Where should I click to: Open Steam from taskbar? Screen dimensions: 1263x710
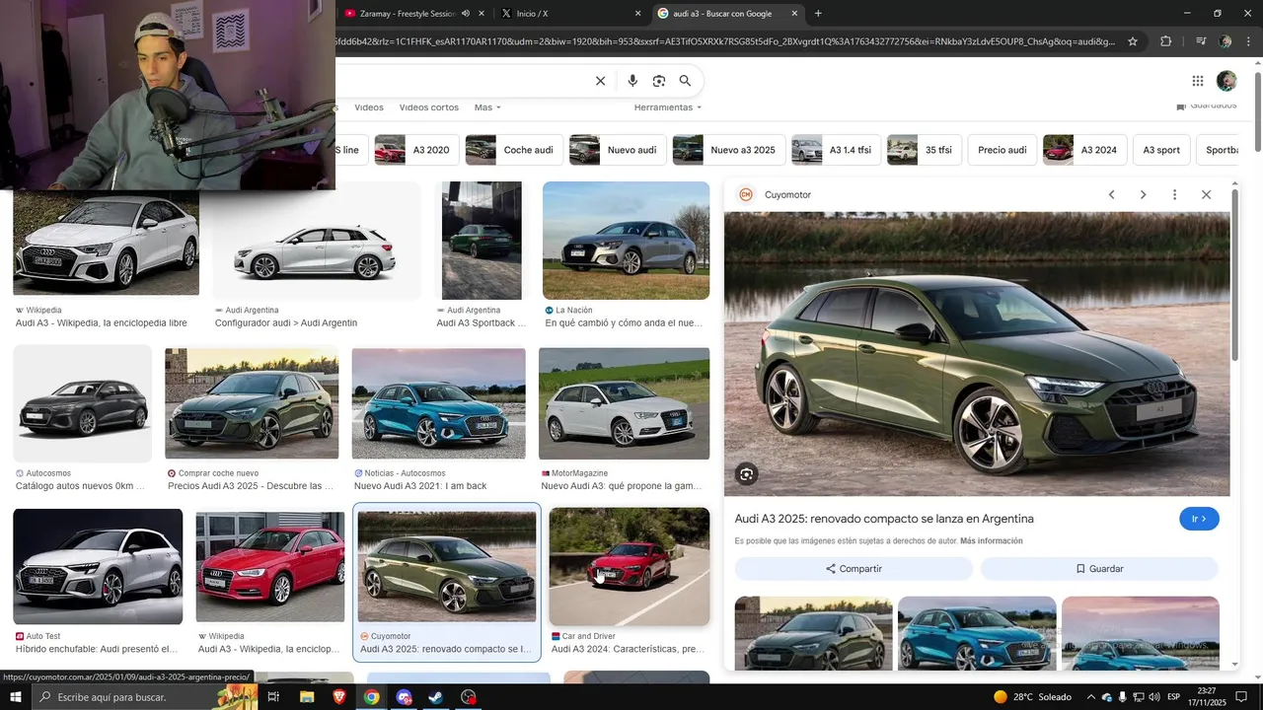pyautogui.click(x=435, y=697)
